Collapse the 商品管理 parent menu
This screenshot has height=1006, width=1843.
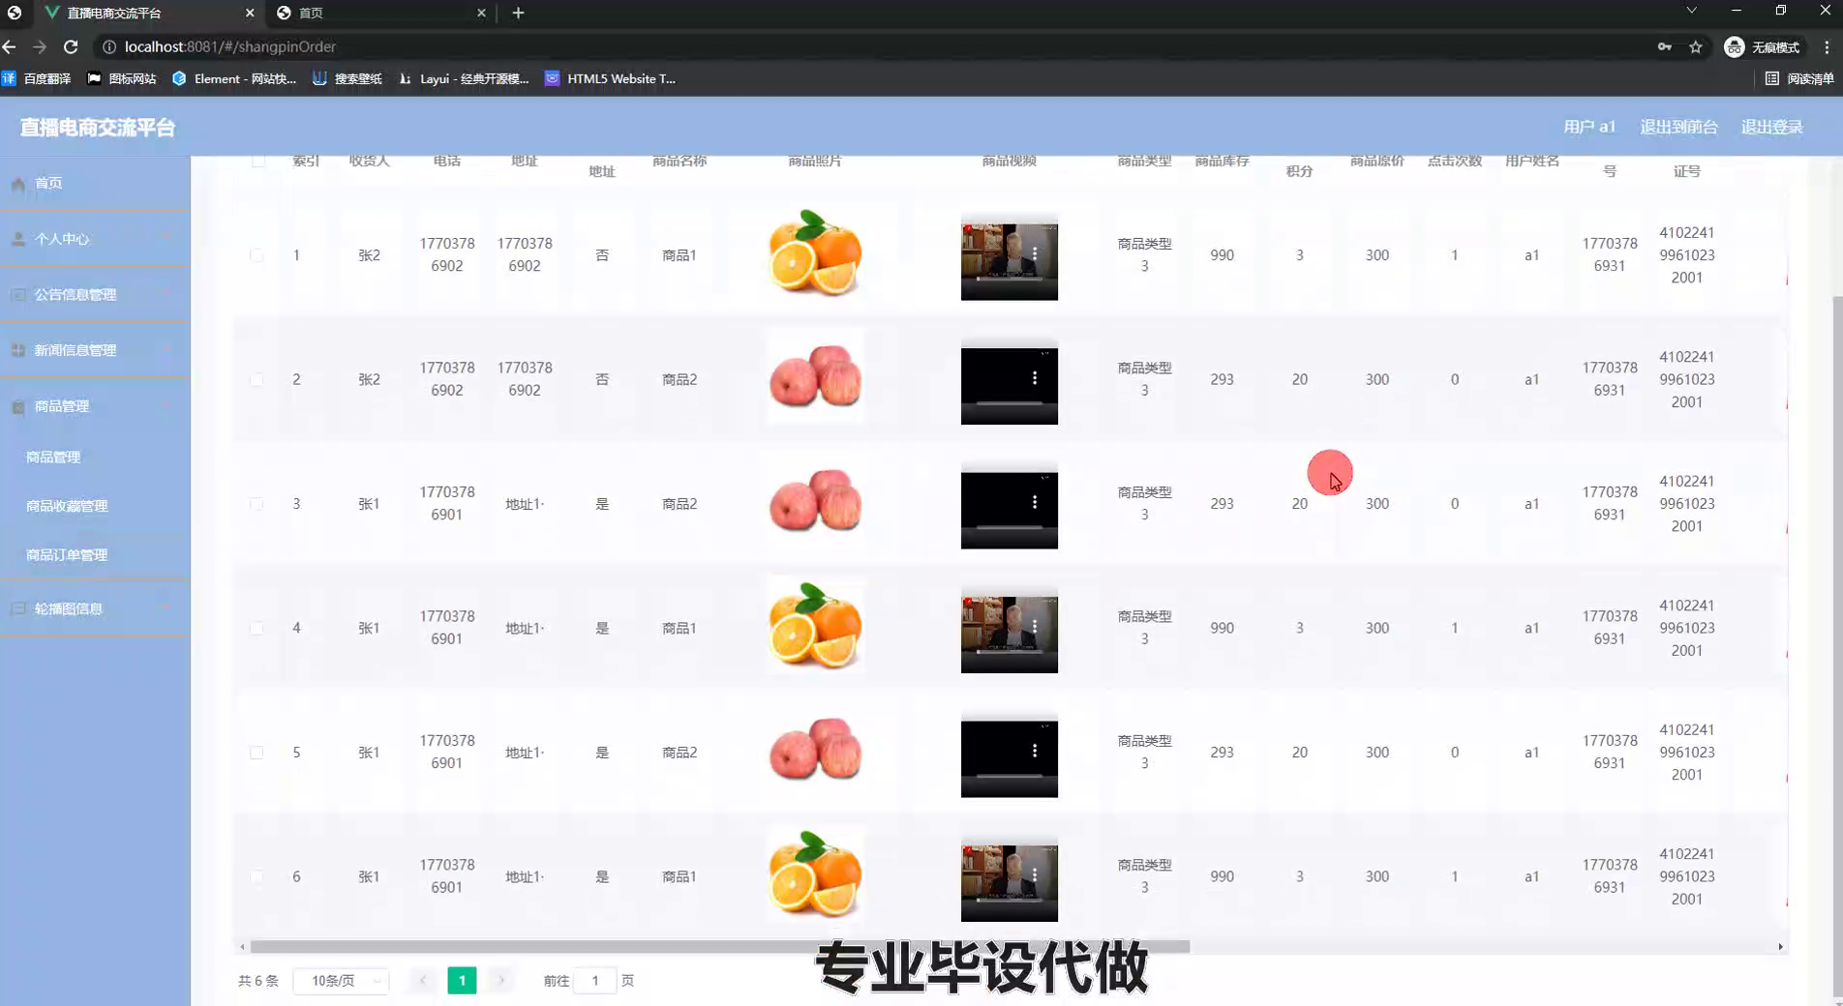tap(95, 406)
